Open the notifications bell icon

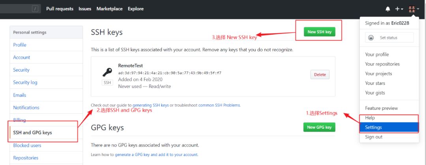pos(388,9)
